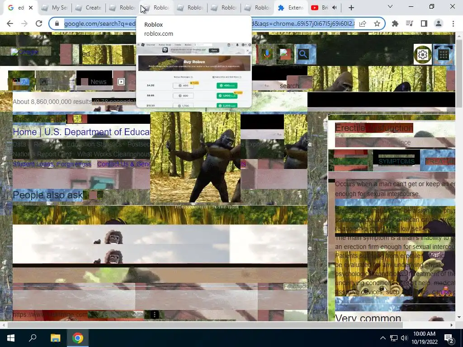Go back to the previous page
The width and height of the screenshot is (463, 347).
[10, 23]
